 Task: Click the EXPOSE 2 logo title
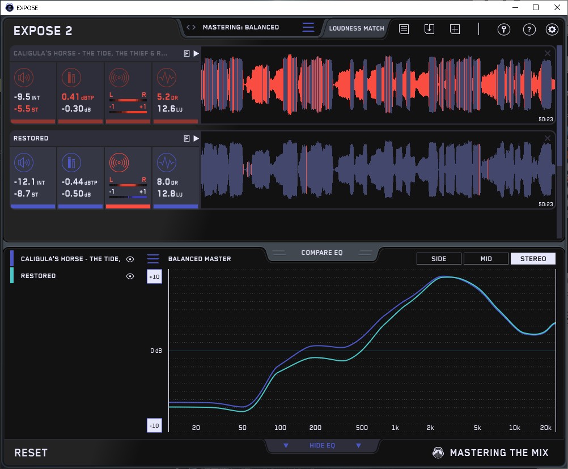[x=43, y=31]
